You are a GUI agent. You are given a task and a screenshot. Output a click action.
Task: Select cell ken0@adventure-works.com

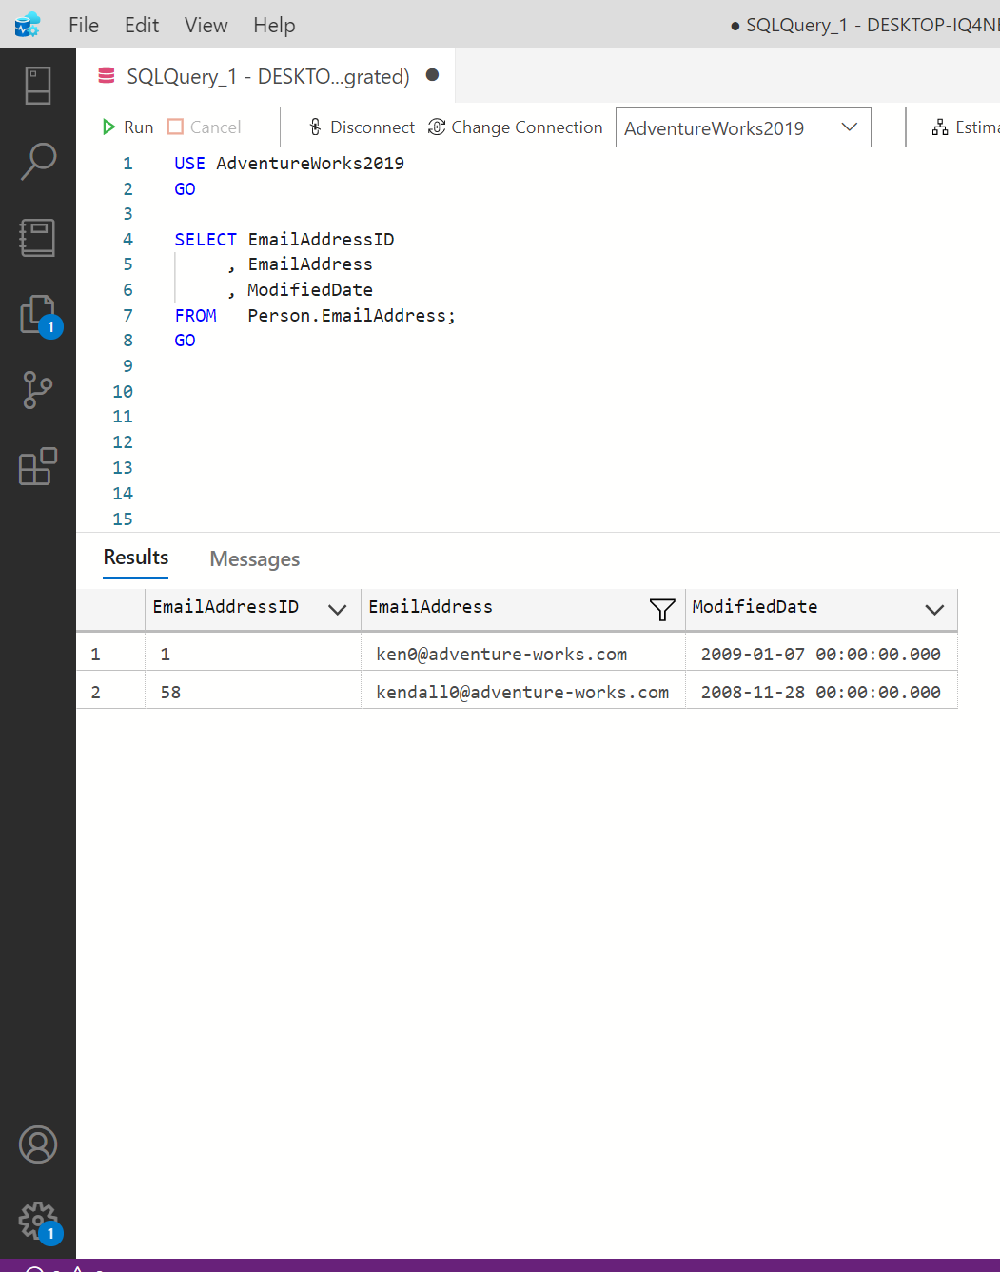(522, 655)
